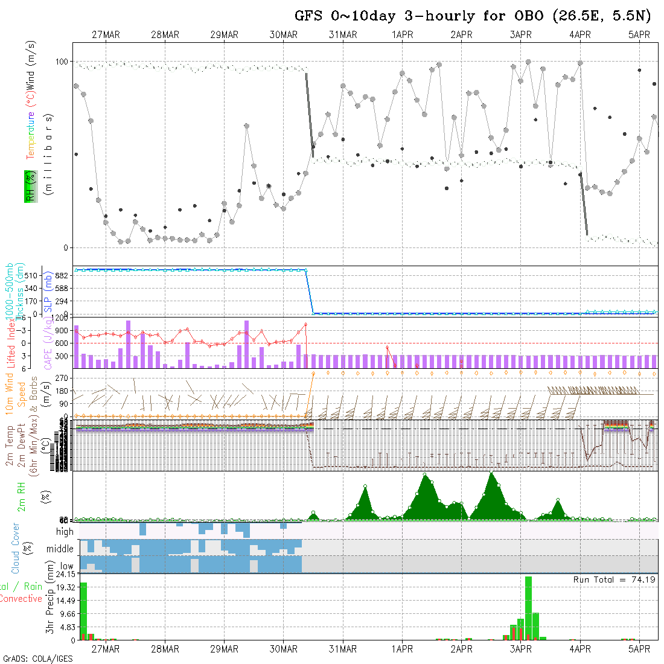Click the GrADS: COLA/IGES credit text
This screenshot has width=664, height=664.
[x=37, y=659]
